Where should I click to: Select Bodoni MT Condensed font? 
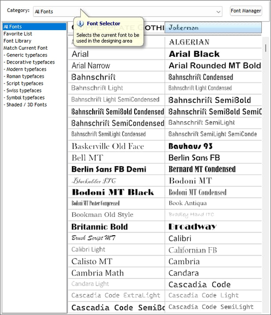(x=213, y=192)
